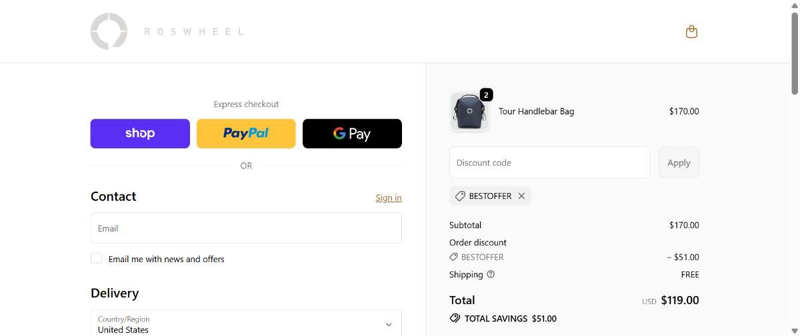Screen dimensions: 800x336
Task: Open the shopping cart bag icon
Action: click(x=691, y=31)
